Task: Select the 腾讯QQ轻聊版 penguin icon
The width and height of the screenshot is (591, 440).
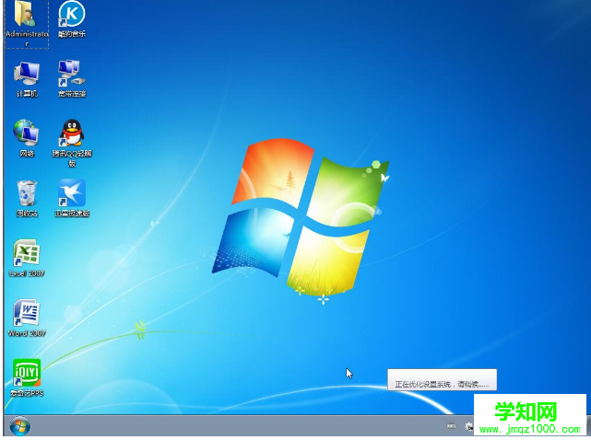Action: tap(72, 143)
